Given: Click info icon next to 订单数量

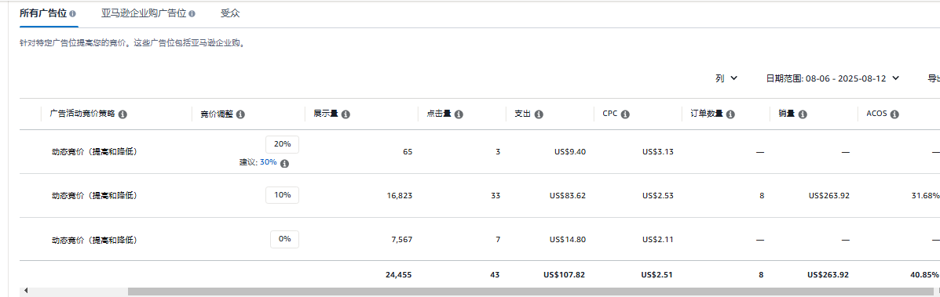Looking at the screenshot, I should (731, 114).
